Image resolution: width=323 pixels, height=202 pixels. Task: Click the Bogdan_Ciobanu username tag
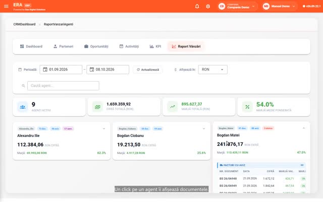[128, 129]
